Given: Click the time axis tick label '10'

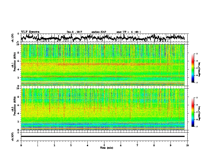Looking at the screenshot, I should click(187, 145).
